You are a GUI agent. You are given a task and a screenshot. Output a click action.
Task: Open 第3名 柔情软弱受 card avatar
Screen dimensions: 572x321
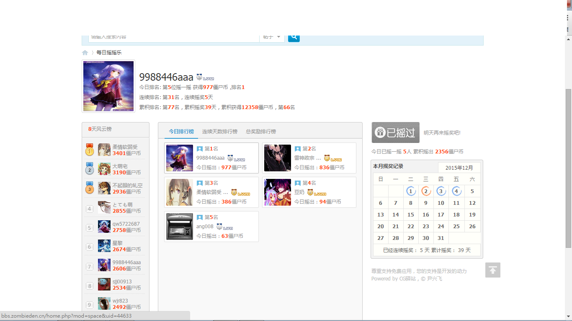point(180,192)
